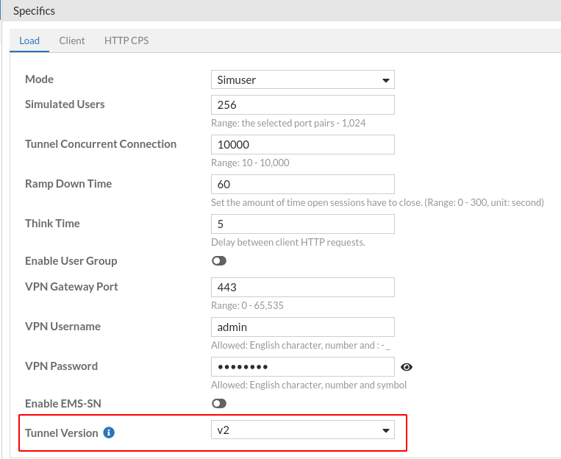Switch to the Client tab

coord(72,40)
